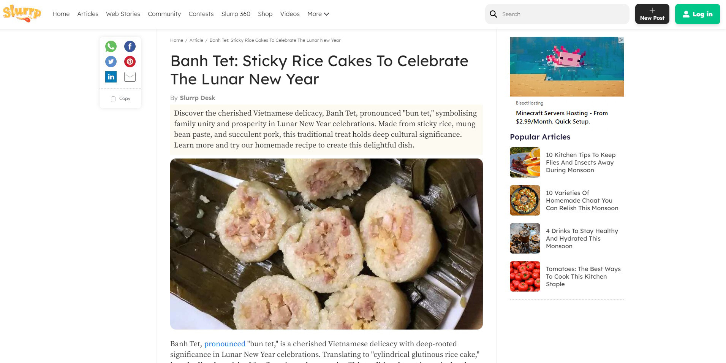
Task: Expand the More menu dropdown
Action: pos(318,14)
